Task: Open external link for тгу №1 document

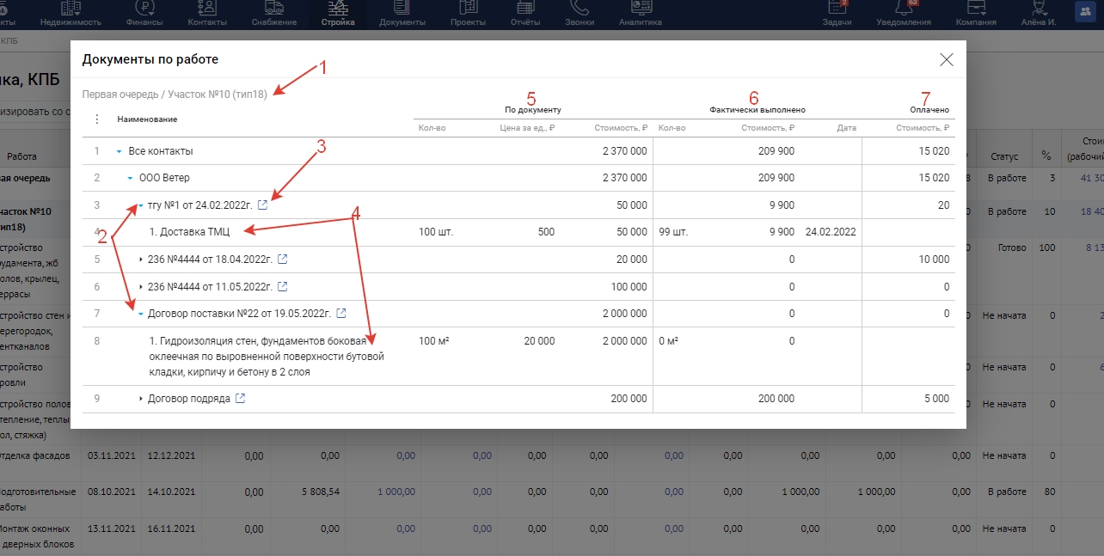Action: [x=263, y=205]
